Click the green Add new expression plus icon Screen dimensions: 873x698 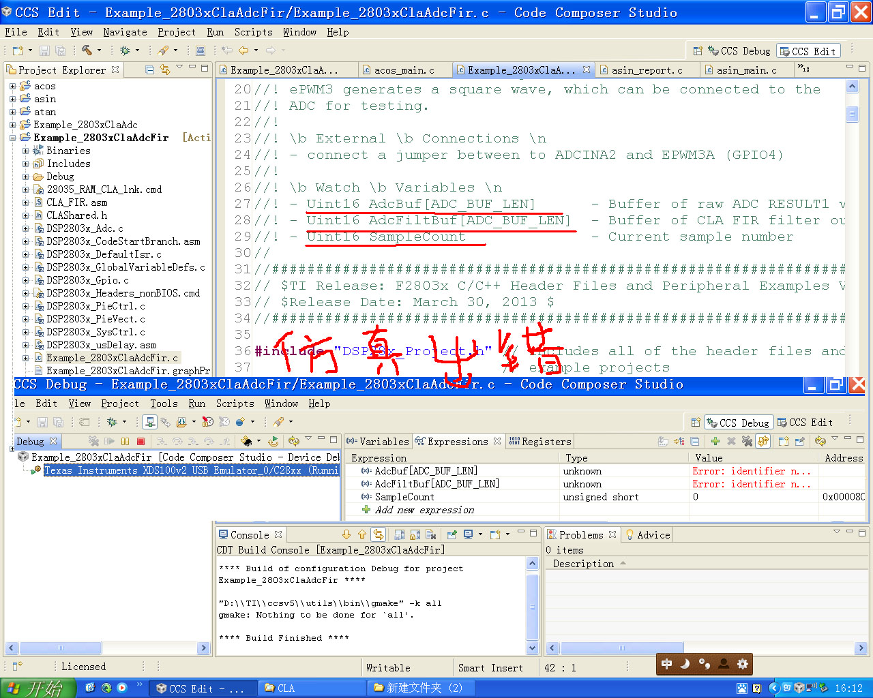[715, 441]
